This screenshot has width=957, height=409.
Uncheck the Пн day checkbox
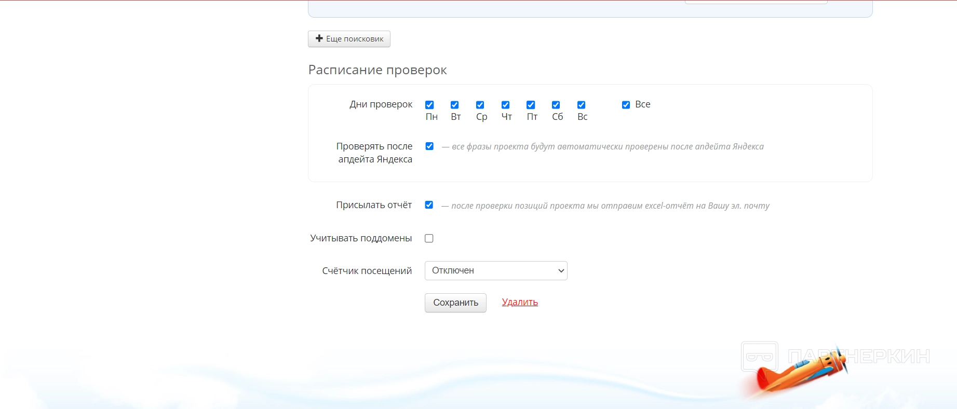coord(429,105)
